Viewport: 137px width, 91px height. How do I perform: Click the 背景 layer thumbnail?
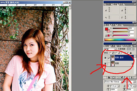tap(113, 64)
